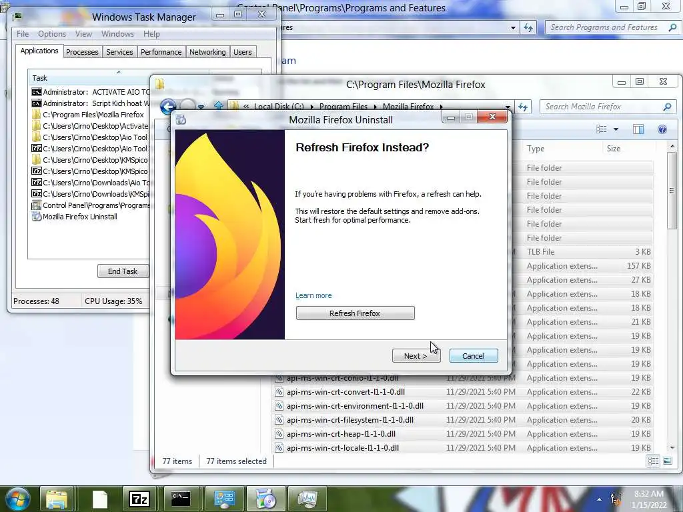Open Task Manager taskbar icon

[307, 499]
